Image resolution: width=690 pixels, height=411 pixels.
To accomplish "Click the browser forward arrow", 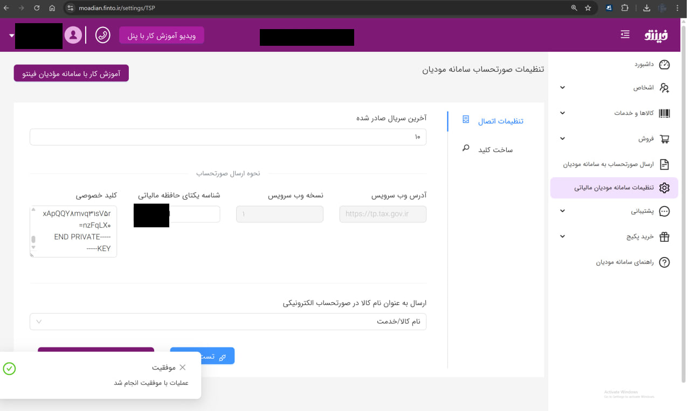I will (21, 8).
